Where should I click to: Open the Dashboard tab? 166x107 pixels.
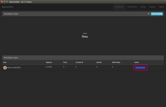click(x=119, y=7)
